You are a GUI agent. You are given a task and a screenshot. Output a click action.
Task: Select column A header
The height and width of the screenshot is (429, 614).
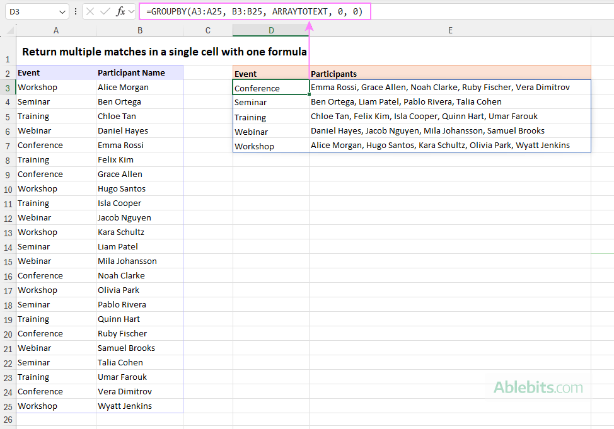(x=55, y=30)
